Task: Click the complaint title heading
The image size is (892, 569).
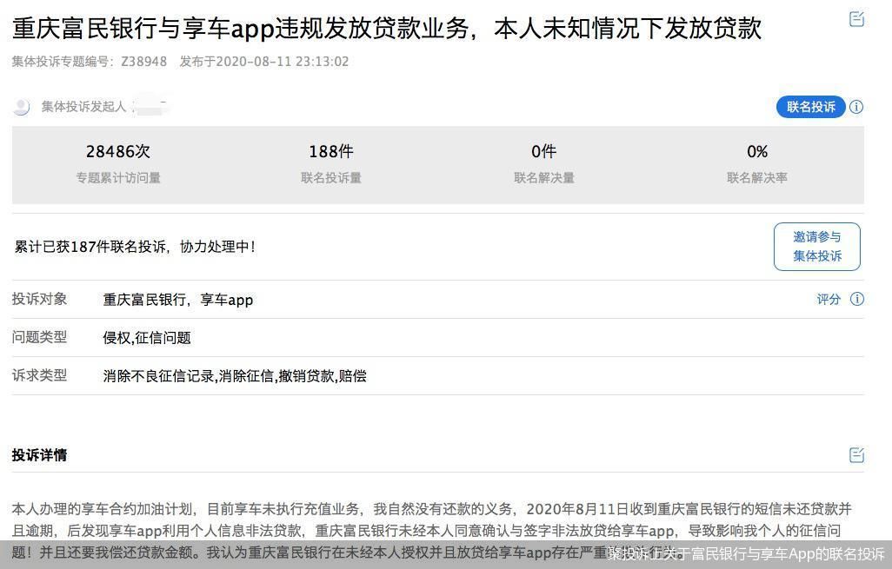Action: click(386, 29)
